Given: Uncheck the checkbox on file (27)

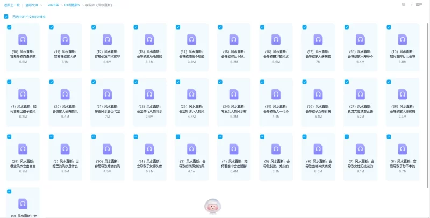Looking at the screenshot, I should (x=347, y=82).
